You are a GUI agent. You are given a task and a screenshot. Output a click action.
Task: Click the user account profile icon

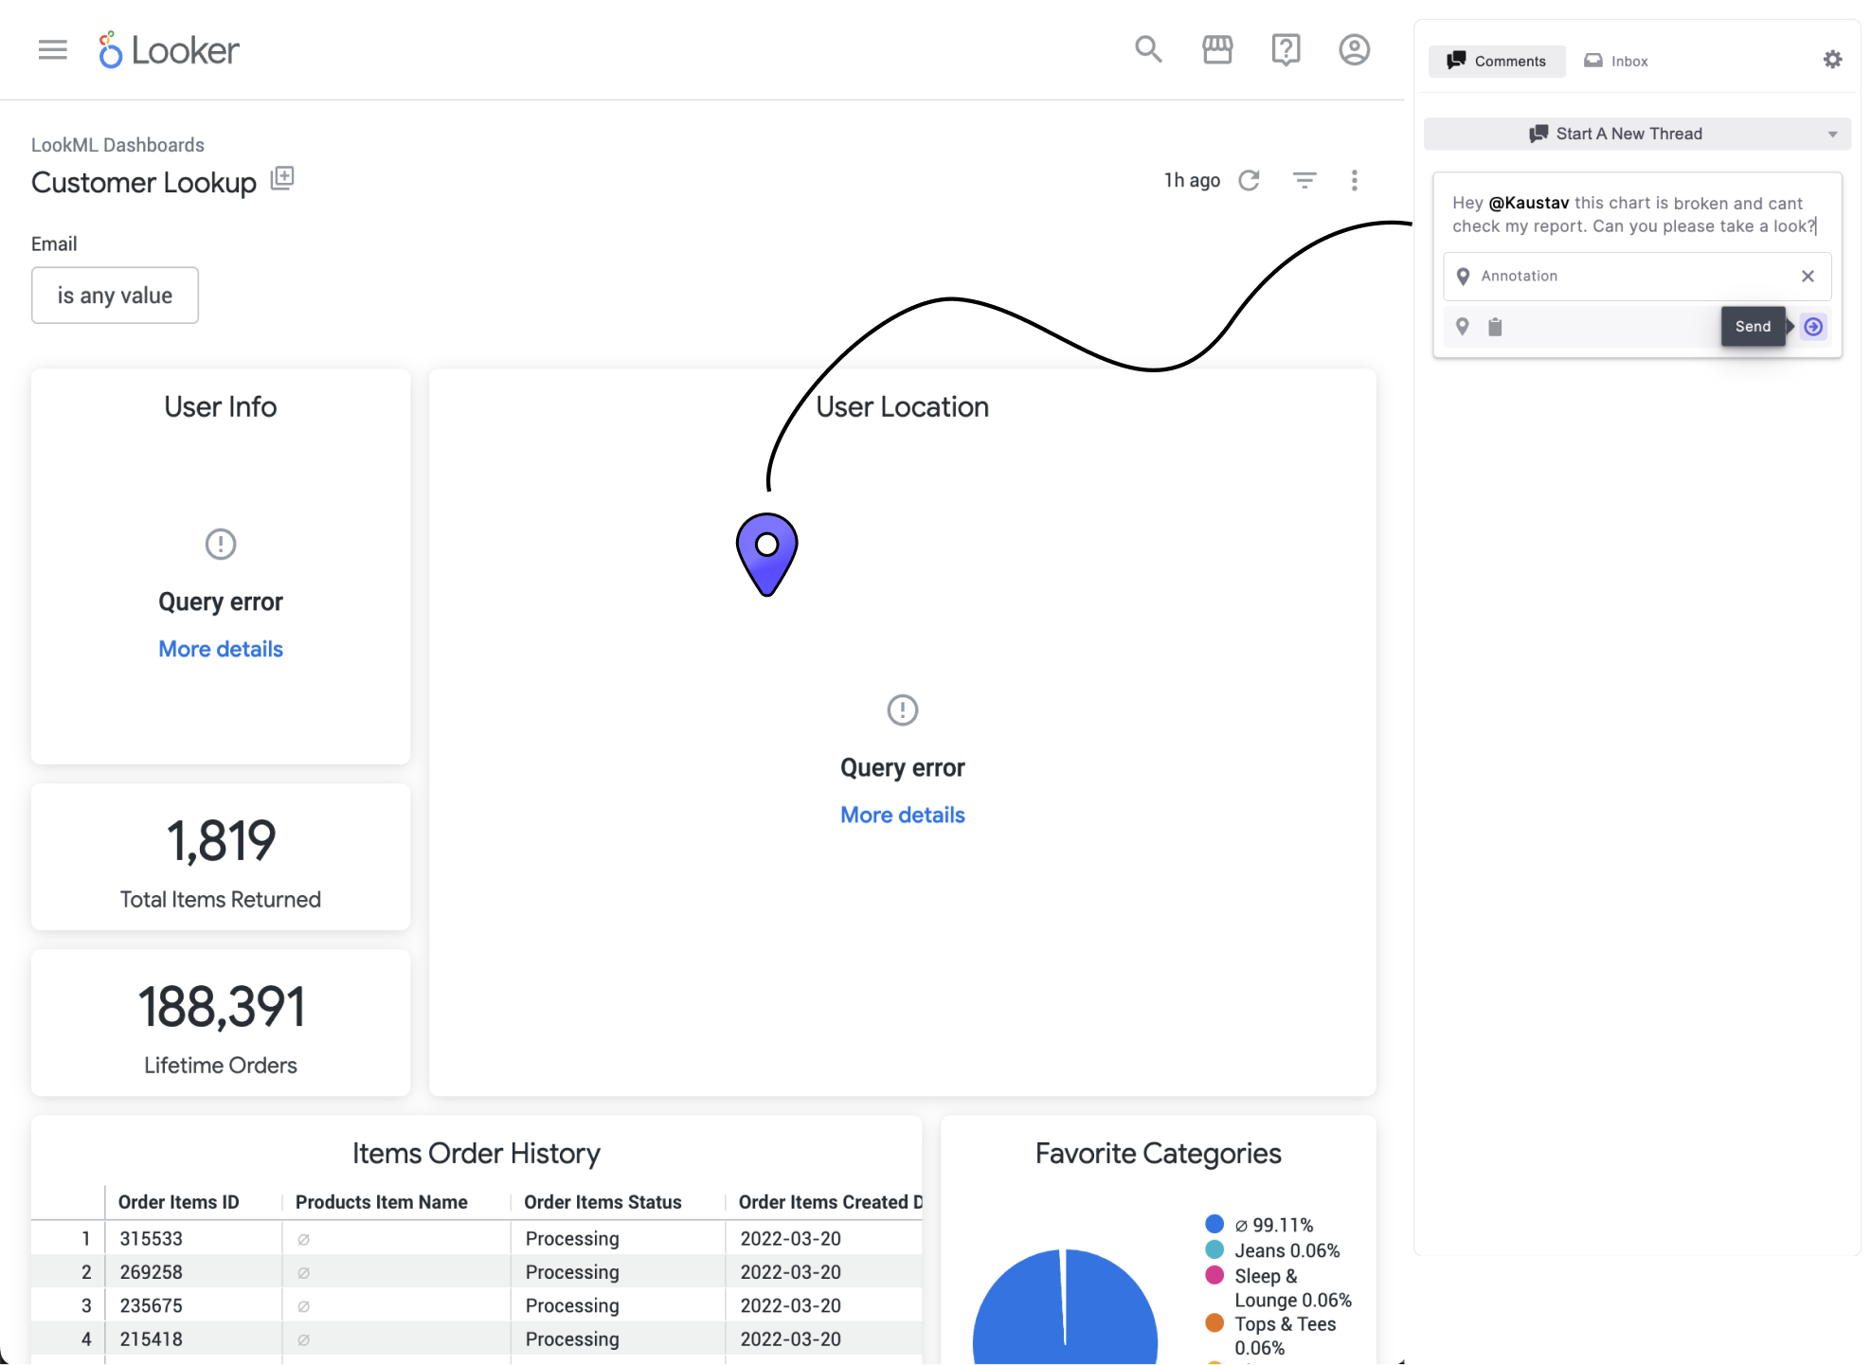pyautogui.click(x=1354, y=49)
